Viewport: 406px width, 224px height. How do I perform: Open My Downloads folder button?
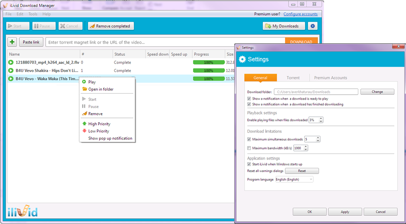coord(284,26)
